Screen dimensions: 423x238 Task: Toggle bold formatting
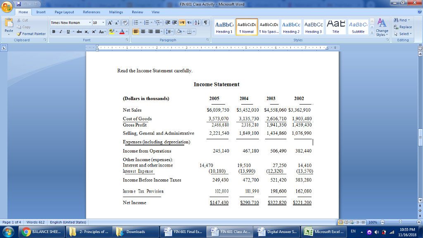[54, 31]
